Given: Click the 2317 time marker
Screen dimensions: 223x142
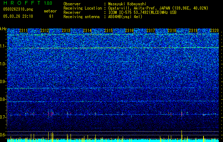Looking at the screenshot, I should pyautogui.click(x=151, y=31).
